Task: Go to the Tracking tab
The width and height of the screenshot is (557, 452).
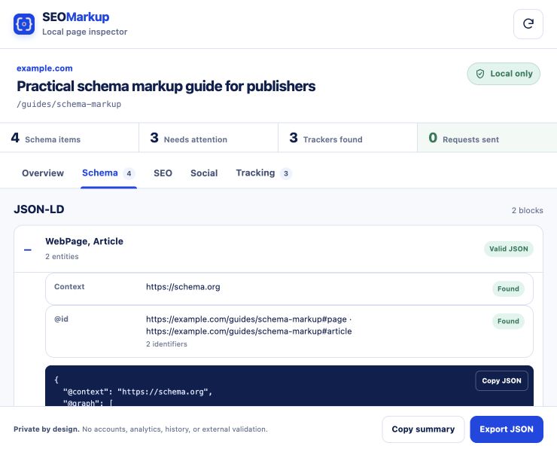Action: 263,173
